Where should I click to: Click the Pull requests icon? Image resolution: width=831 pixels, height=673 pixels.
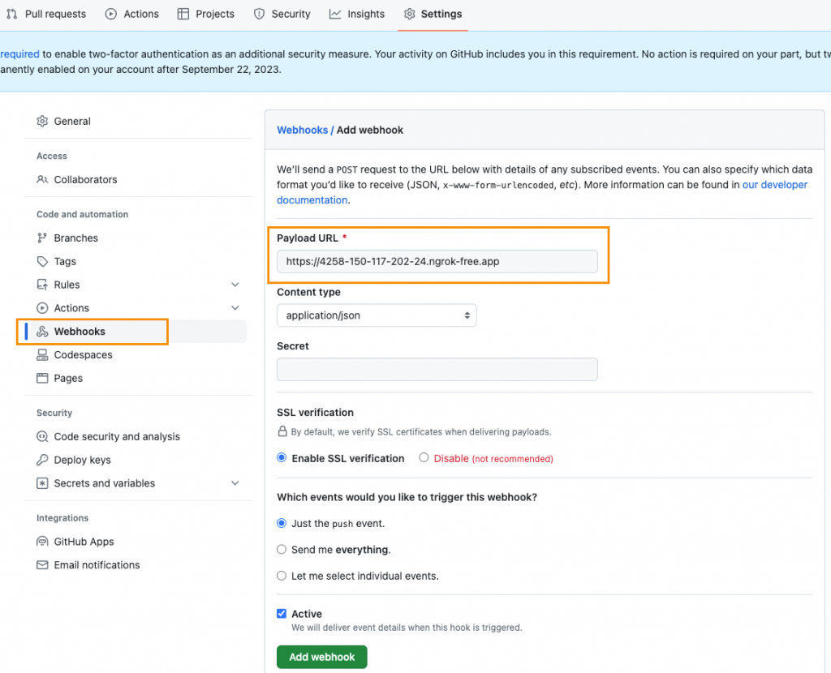point(11,14)
